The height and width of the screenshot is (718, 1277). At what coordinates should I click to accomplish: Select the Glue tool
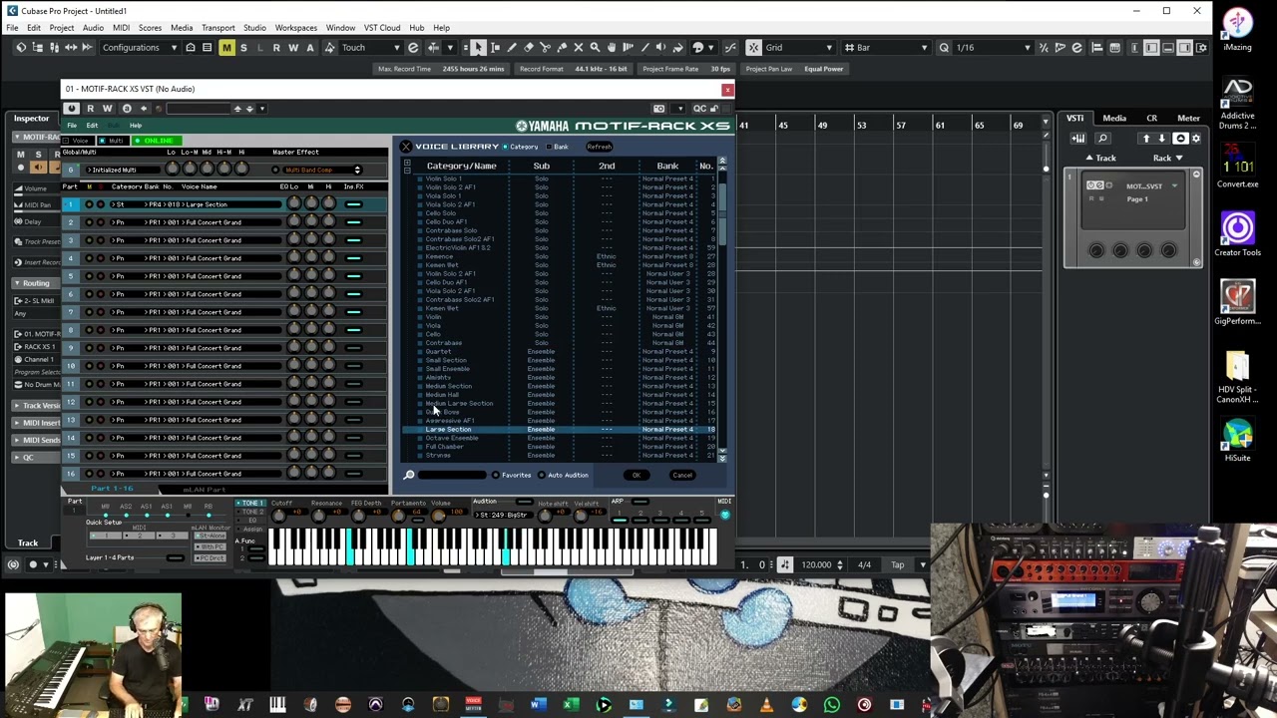coord(562,47)
